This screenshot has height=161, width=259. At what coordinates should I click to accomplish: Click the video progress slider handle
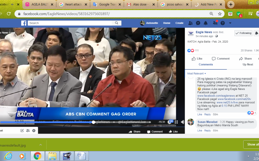(x=93, y=122)
